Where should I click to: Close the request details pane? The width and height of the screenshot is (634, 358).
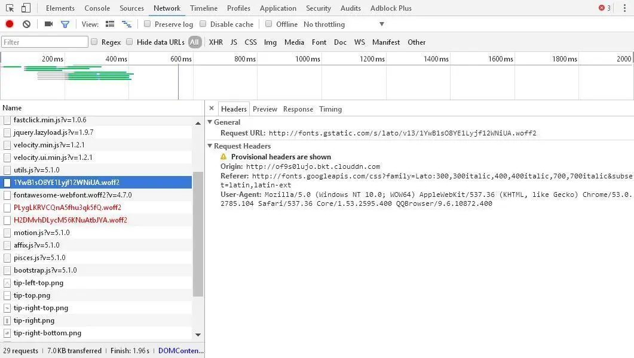(212, 108)
